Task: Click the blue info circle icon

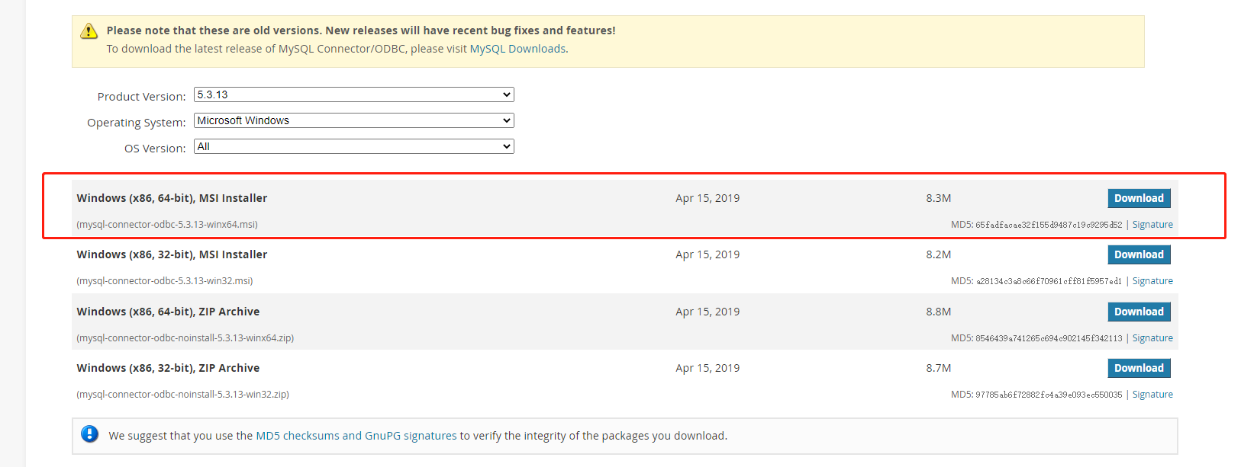Action: pyautogui.click(x=89, y=434)
